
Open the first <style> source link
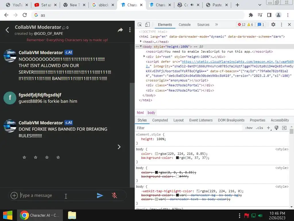tap(282, 149)
